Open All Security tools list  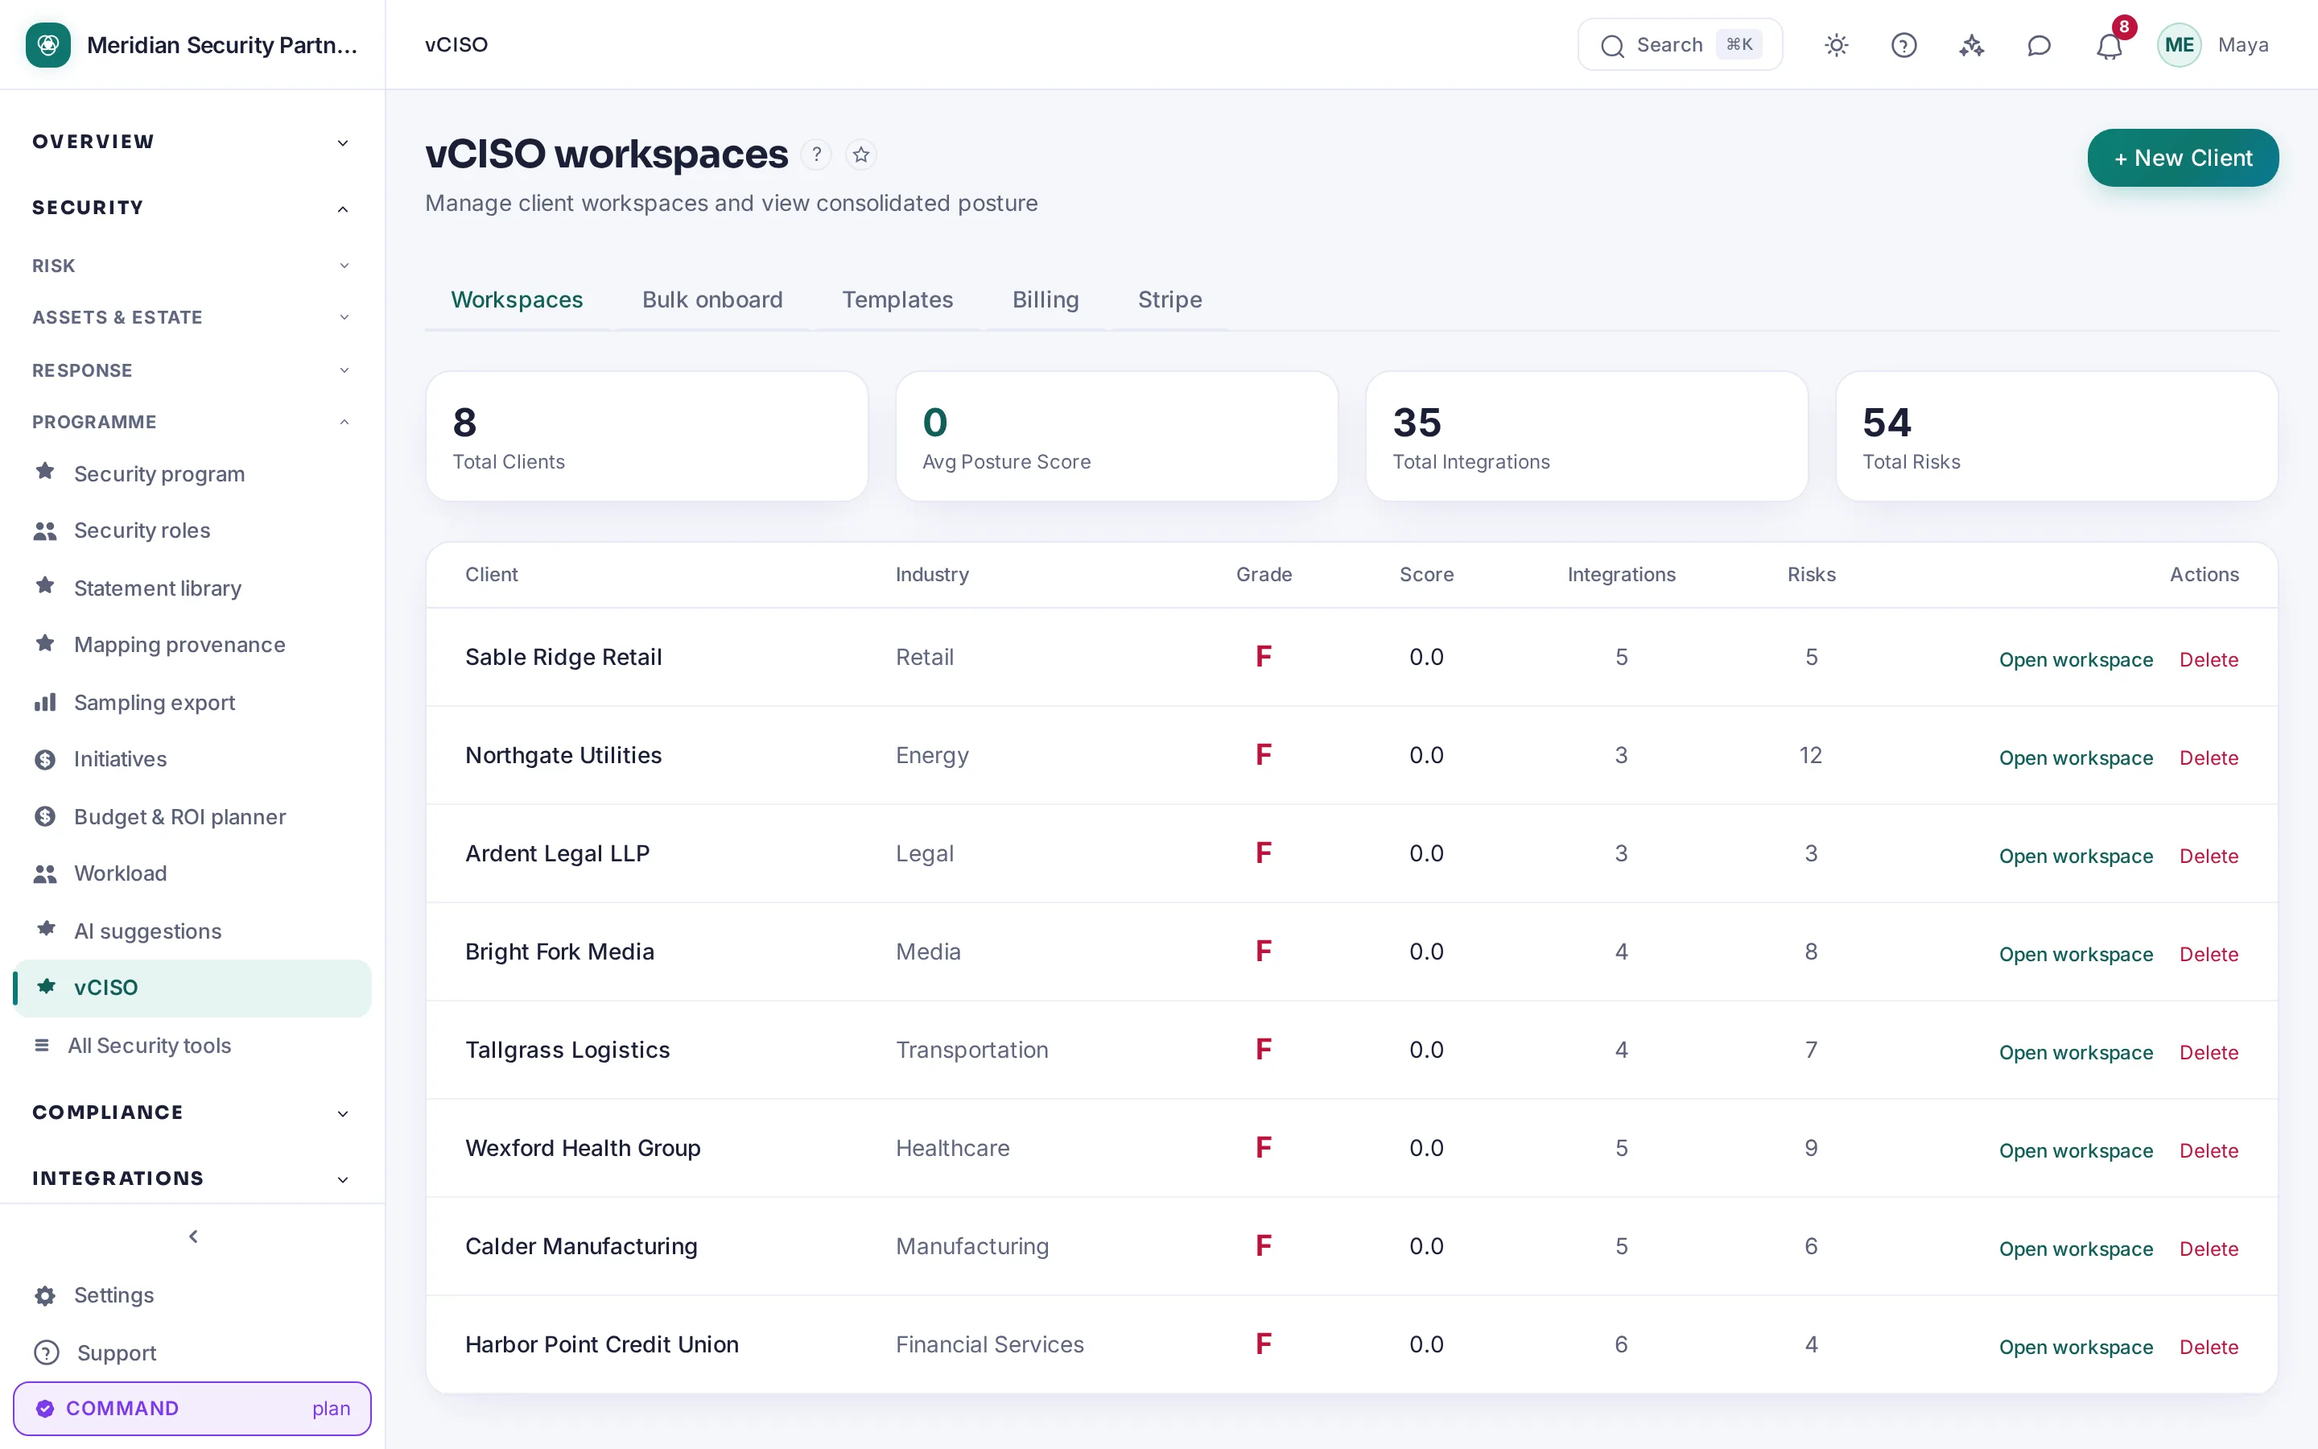tap(192, 1046)
